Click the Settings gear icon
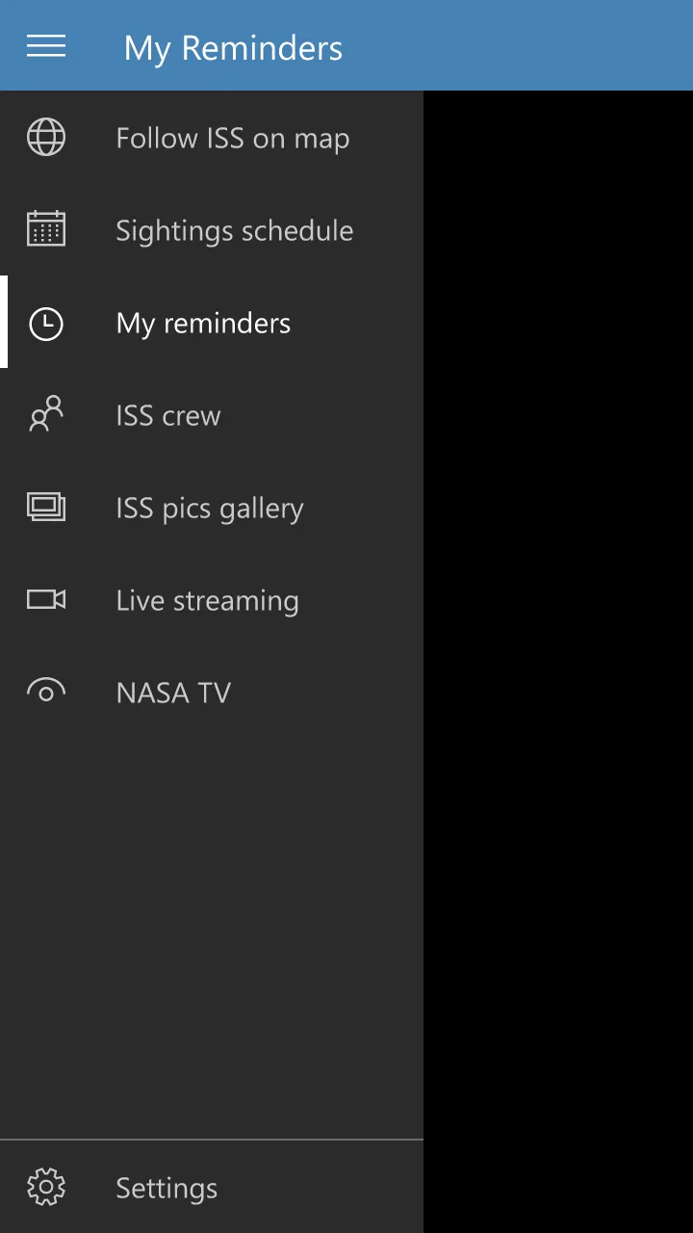The image size is (693, 1233). 46,1188
